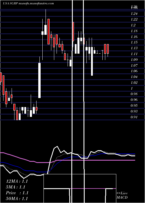The image size is (145, 203).
Task: Click the 0.96 price axis label
Action: tap(134, 100)
